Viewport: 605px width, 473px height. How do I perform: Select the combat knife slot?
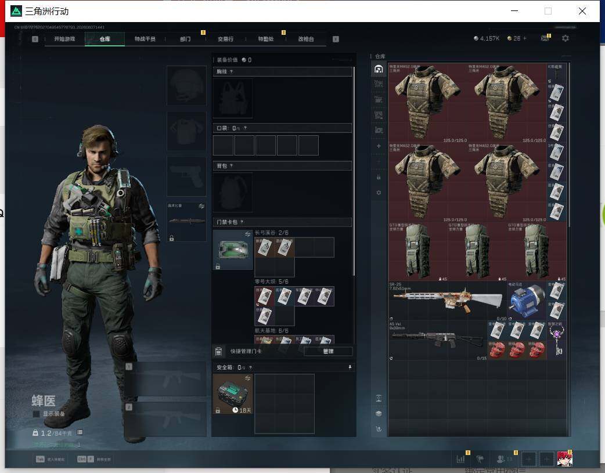tap(186, 222)
